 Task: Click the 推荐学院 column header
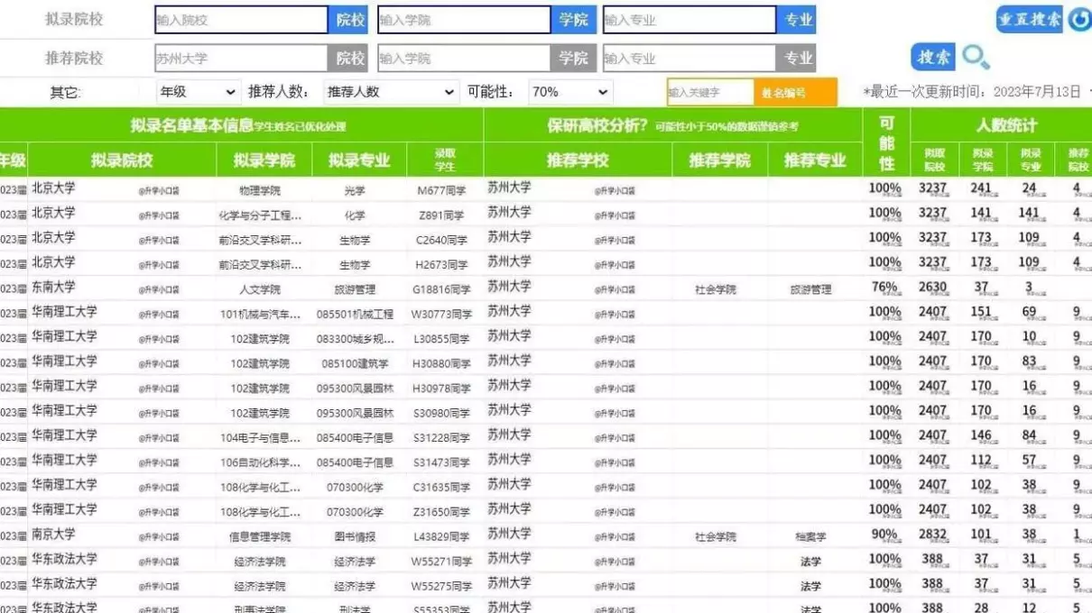[x=720, y=160]
